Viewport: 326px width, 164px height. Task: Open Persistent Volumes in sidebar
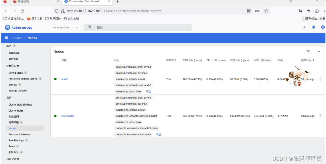[19, 134]
